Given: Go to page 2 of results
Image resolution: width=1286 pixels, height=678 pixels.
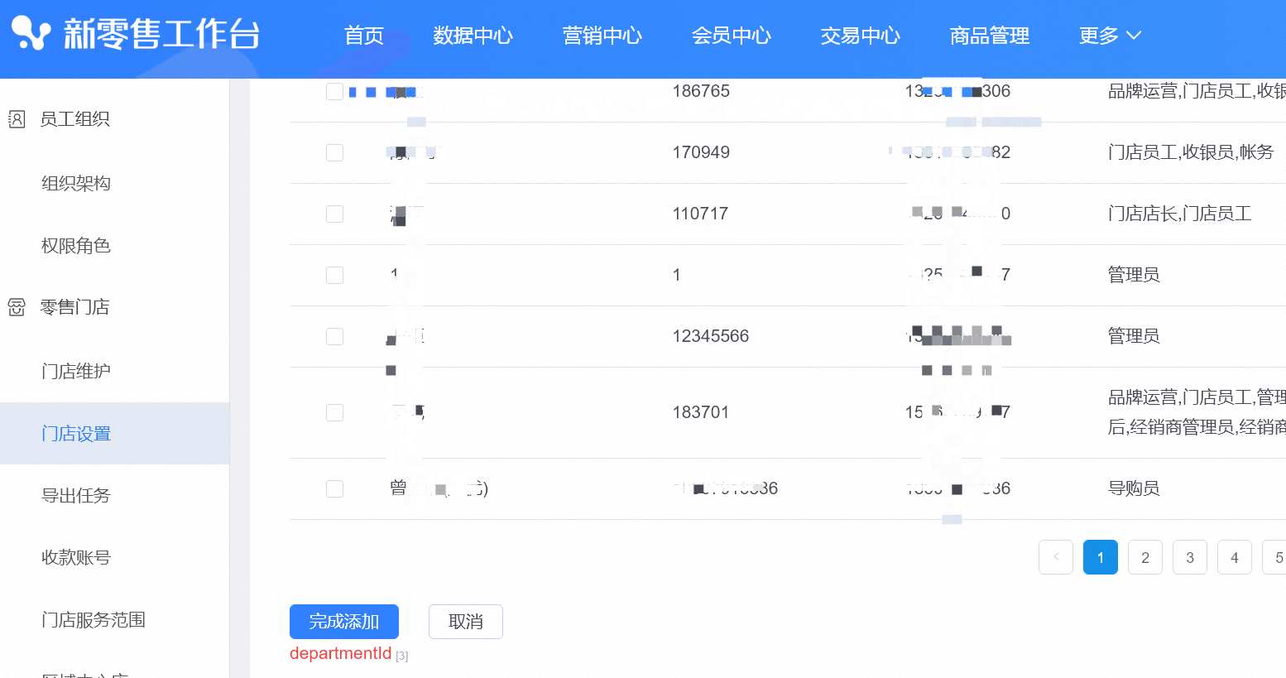Looking at the screenshot, I should (1144, 557).
